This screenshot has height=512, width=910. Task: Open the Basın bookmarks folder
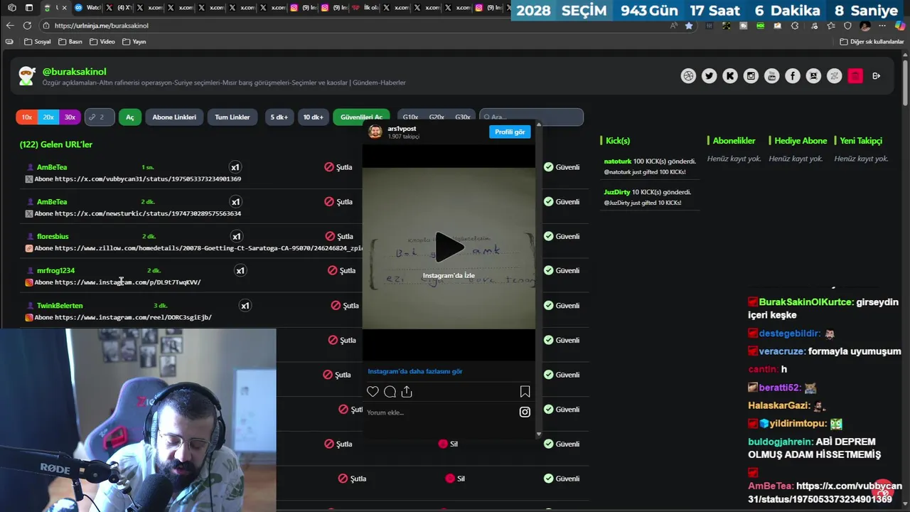(70, 41)
